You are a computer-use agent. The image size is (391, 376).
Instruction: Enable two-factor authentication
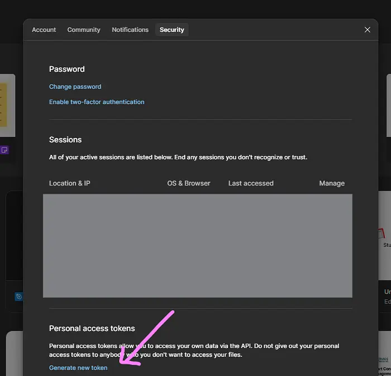[x=97, y=102]
